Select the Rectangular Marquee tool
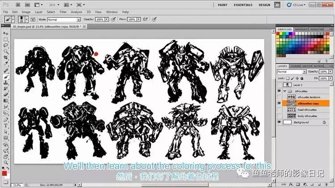The height and width of the screenshot is (188, 335). [x=6, y=39]
